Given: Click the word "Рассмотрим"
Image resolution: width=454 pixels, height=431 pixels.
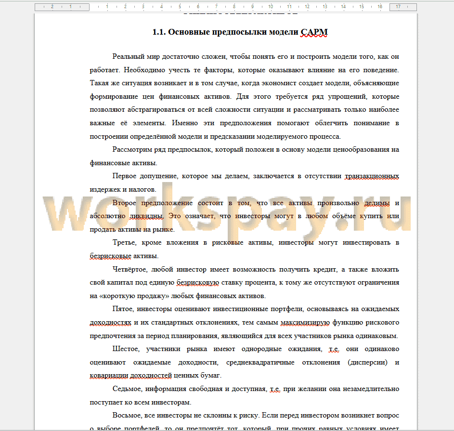Looking at the screenshot, I should 132,149.
